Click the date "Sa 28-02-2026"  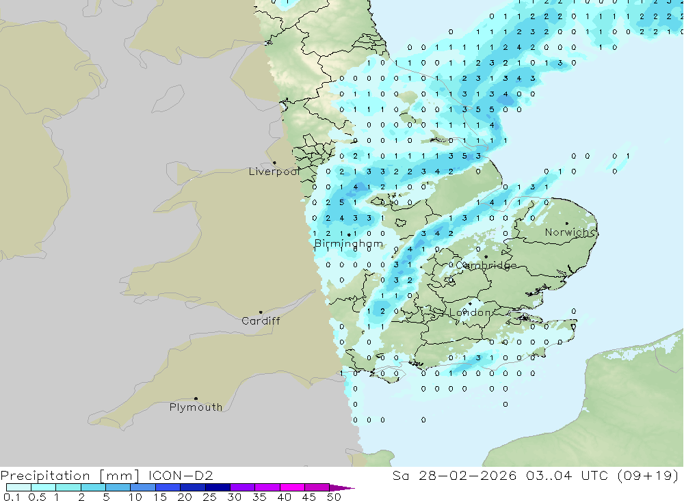point(455,476)
